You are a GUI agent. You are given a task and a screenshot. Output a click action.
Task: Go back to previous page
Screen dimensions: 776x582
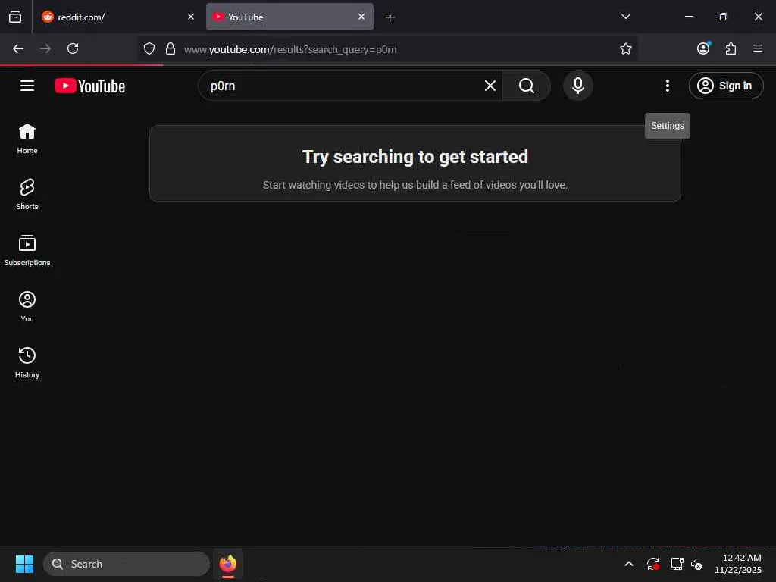coord(18,48)
